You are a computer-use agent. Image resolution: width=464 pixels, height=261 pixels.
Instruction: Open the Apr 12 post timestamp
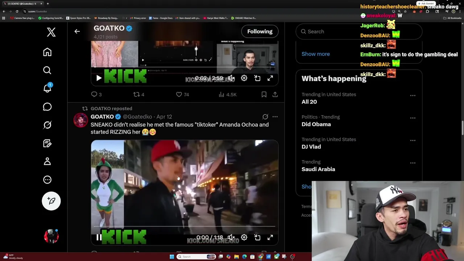(164, 117)
